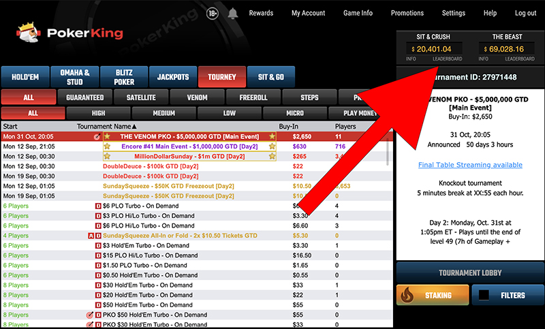Filter by LOW stakes
The image size is (545, 329).
pyautogui.click(x=230, y=113)
